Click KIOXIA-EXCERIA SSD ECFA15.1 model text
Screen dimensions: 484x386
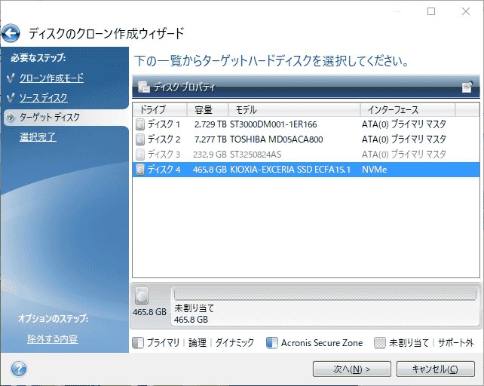290,170
